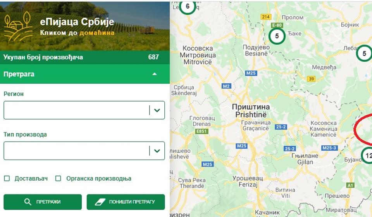Click the farm logo icon in header
This screenshot has width=372, height=217.
pos(18,26)
